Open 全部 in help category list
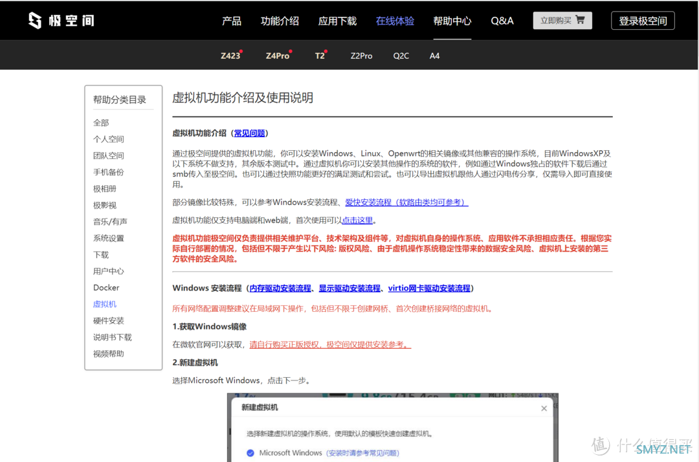 point(101,122)
